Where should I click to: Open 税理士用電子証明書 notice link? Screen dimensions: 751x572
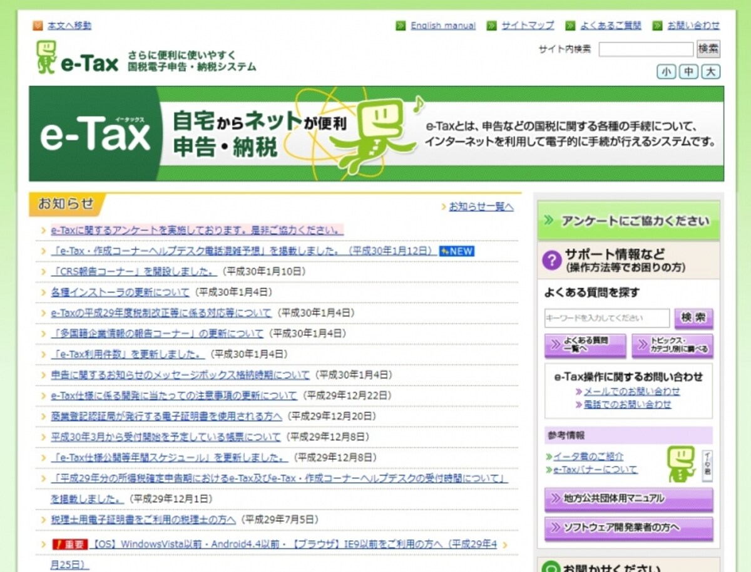coord(143,519)
